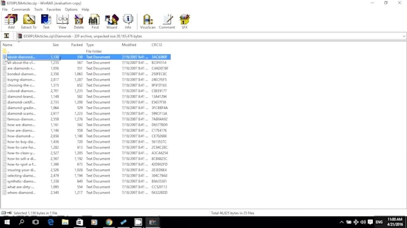Open Windows Store from taskbar
Image resolution: width=407 pixels, height=228 pixels.
(x=80, y=222)
